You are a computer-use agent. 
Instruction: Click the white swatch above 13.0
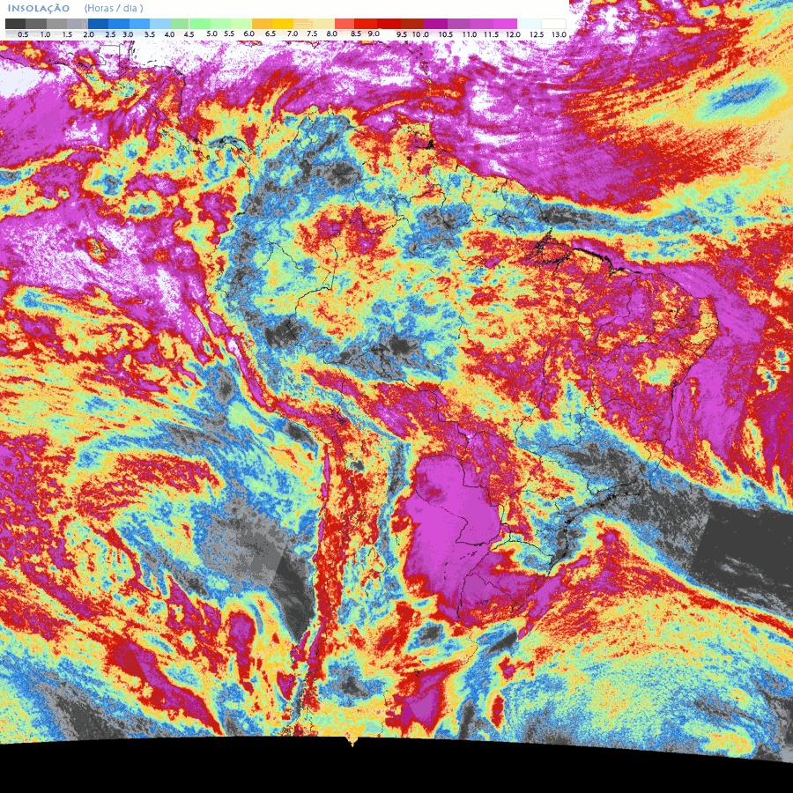coord(553,23)
